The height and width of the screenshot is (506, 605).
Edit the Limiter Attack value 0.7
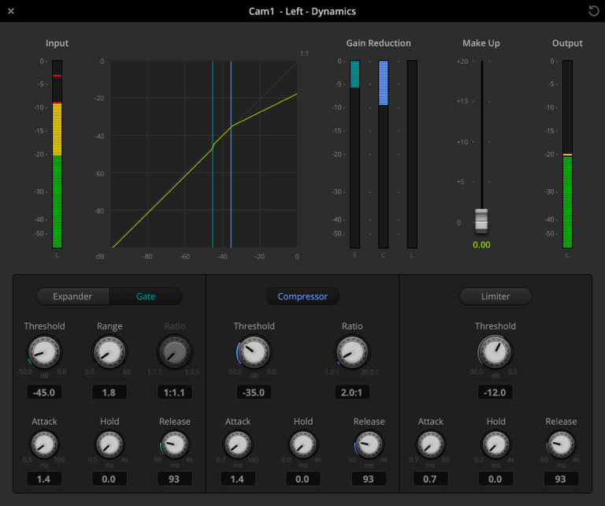pos(431,479)
